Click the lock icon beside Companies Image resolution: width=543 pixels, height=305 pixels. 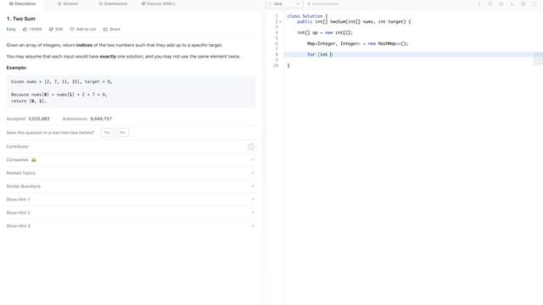[x=34, y=160]
